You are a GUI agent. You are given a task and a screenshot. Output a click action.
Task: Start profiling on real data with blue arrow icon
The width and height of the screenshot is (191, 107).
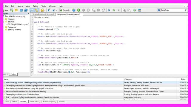(109, 10)
